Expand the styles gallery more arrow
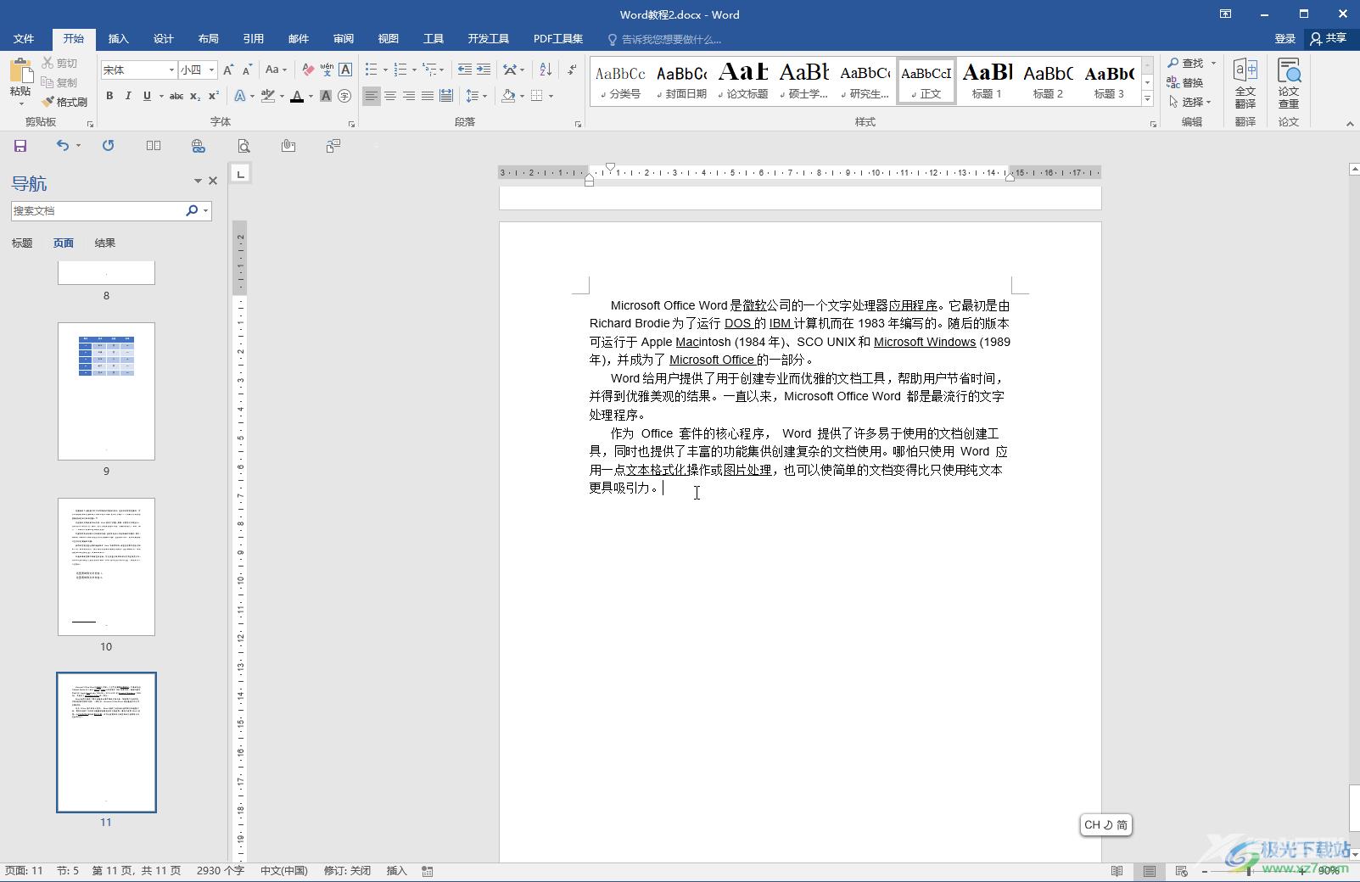 [1147, 98]
